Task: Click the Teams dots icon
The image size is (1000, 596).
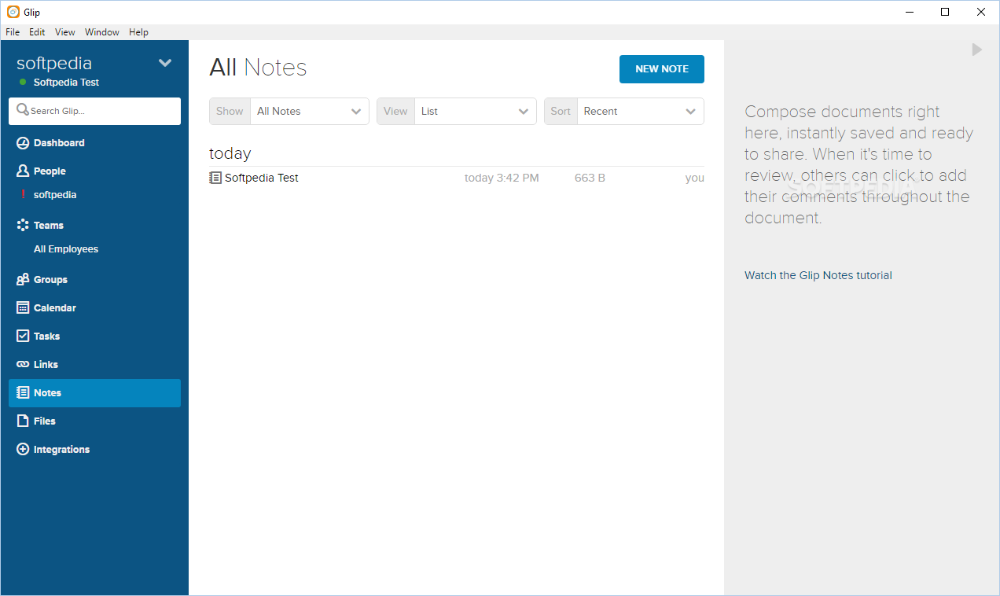Action: click(23, 225)
